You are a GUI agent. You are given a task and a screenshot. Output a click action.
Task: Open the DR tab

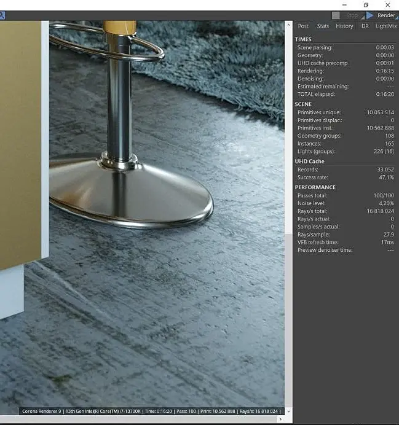[365, 26]
